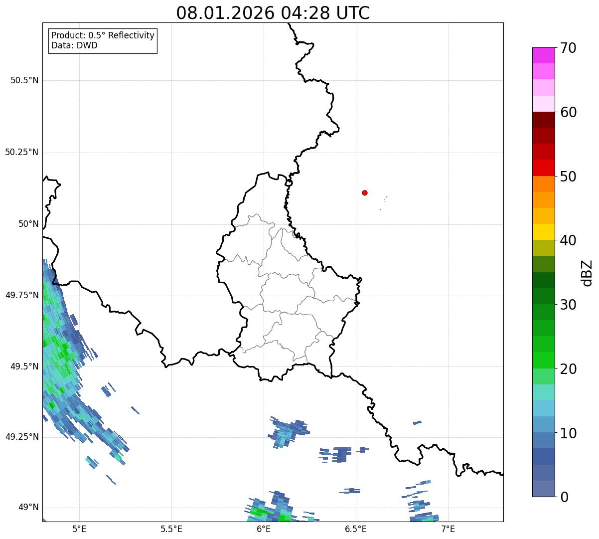Viewport: 599px width, 539px height.
Task: Click the 5°E longitude label
Action: [79, 529]
